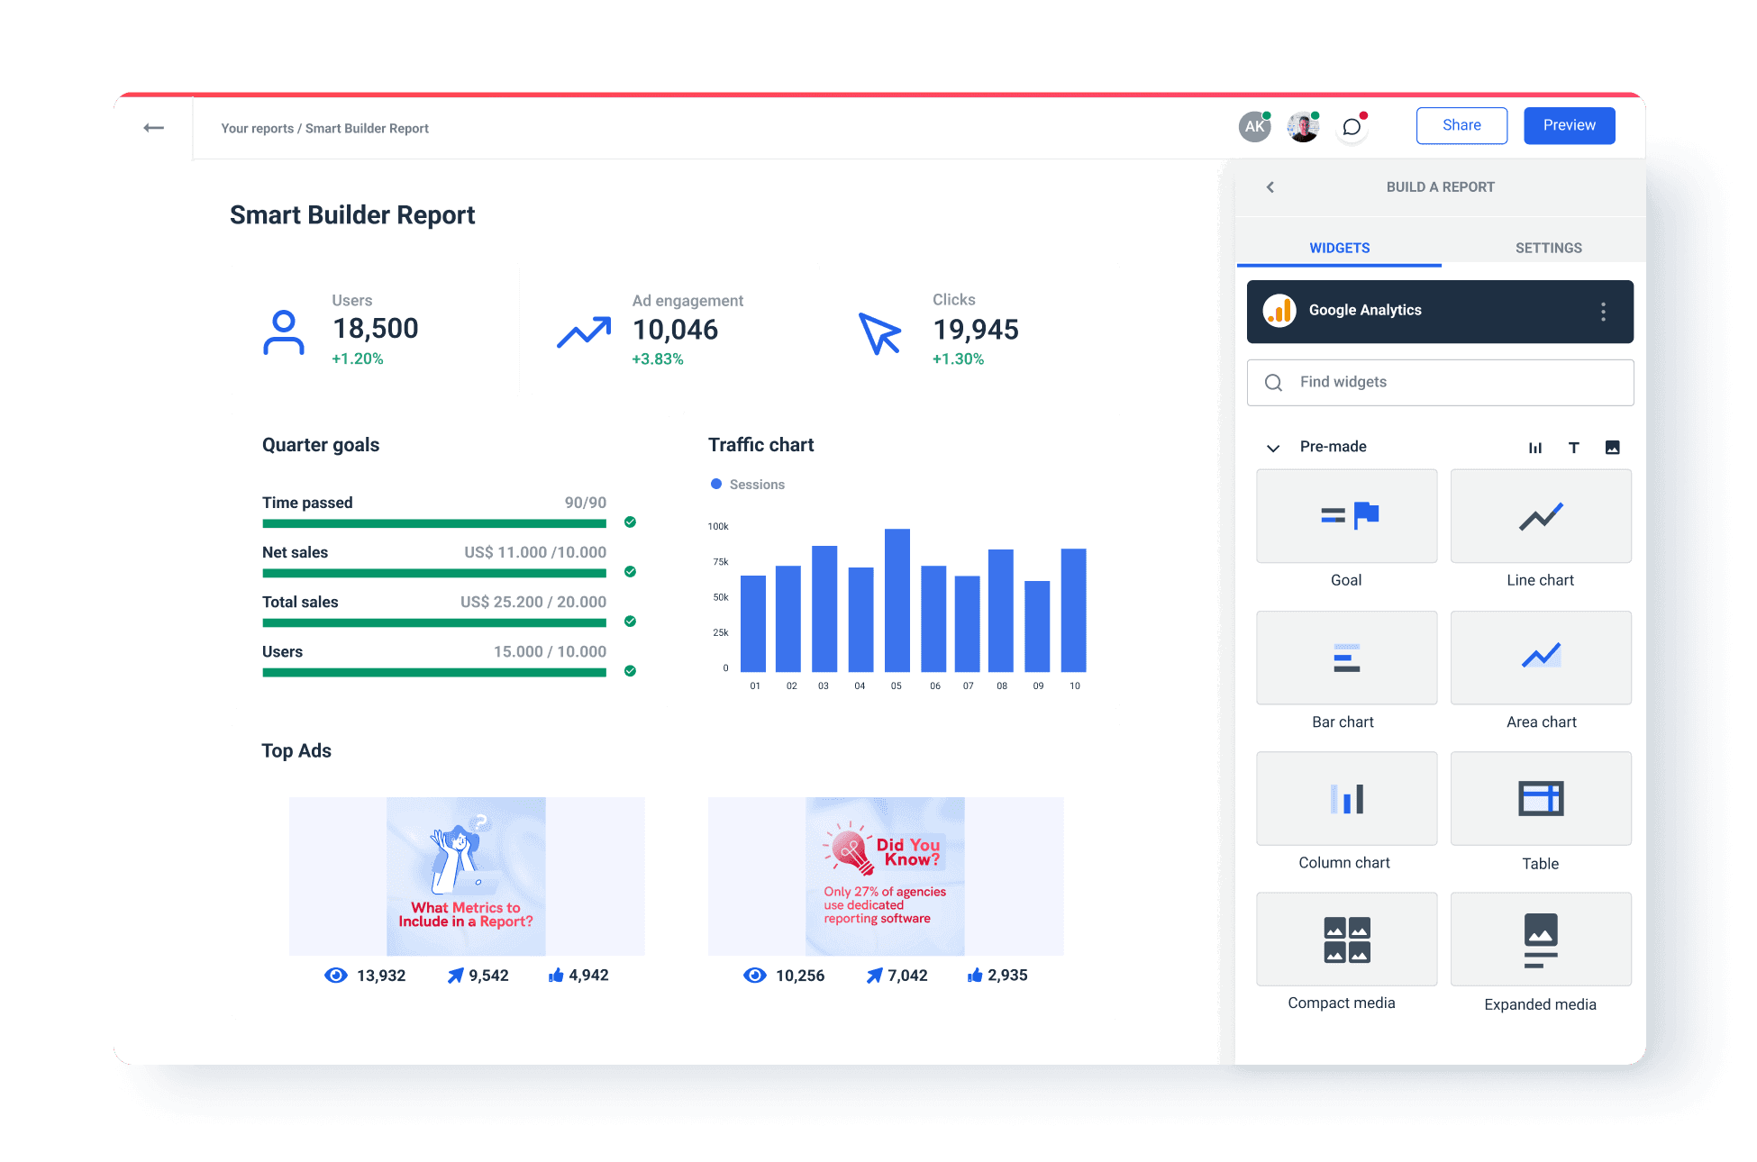
Task: Choose the Area chart widget
Action: (1540, 658)
